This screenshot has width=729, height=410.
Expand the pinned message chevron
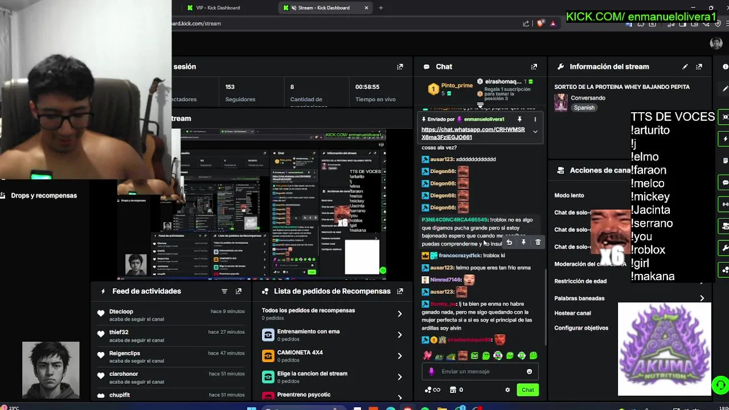(x=535, y=132)
